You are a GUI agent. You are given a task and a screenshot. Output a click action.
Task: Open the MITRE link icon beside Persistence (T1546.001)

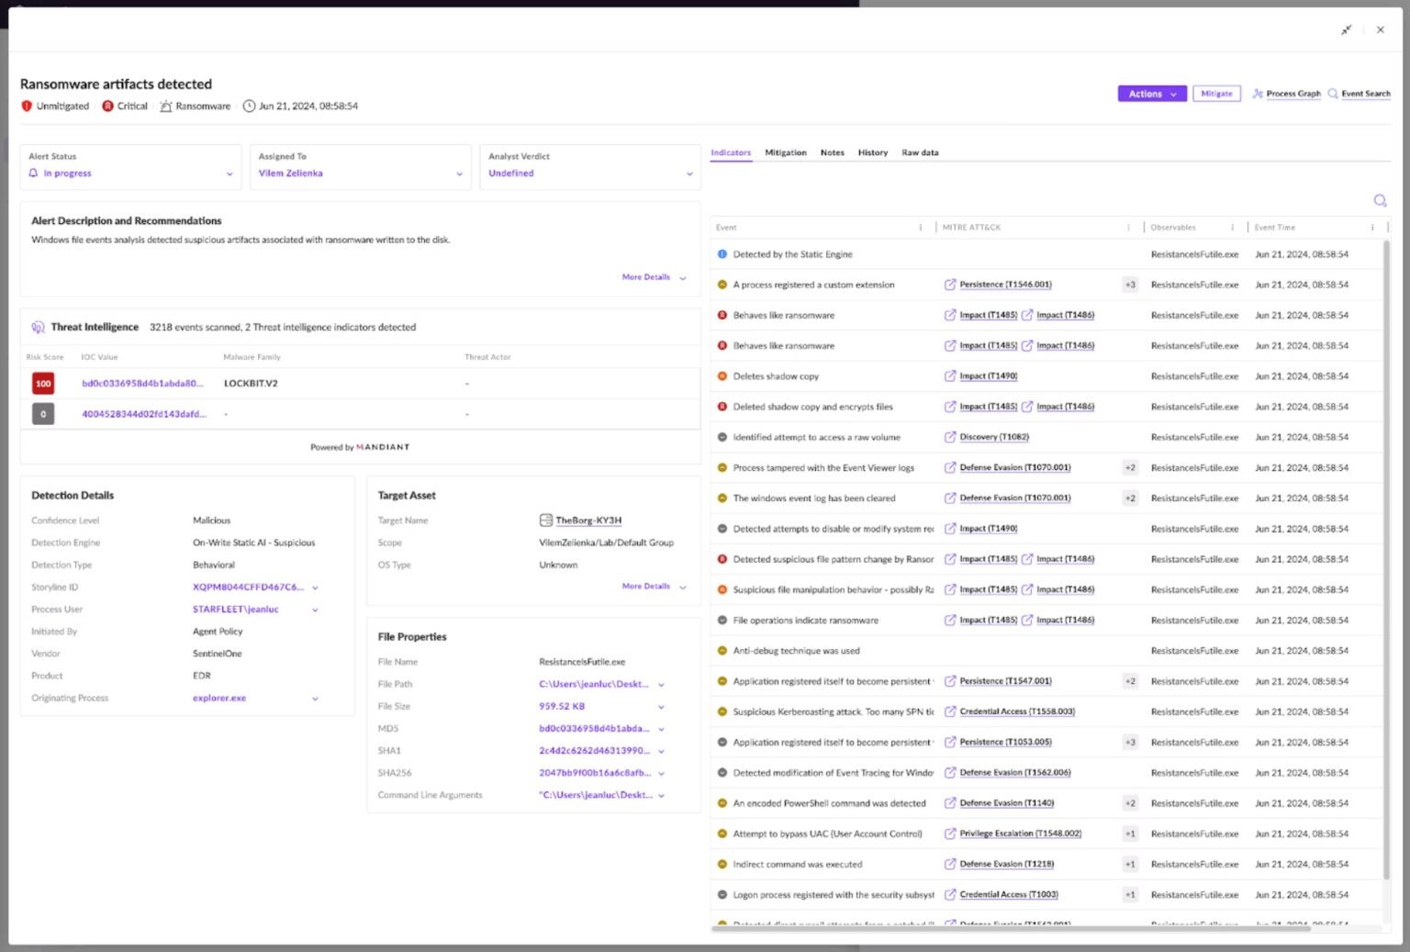[951, 285]
